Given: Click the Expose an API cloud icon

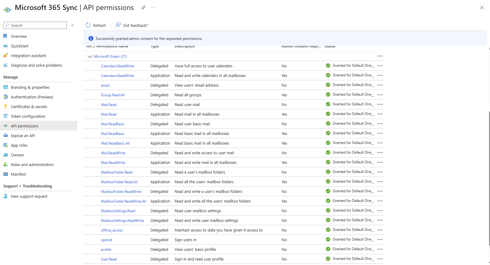Looking at the screenshot, I should click(5, 136).
